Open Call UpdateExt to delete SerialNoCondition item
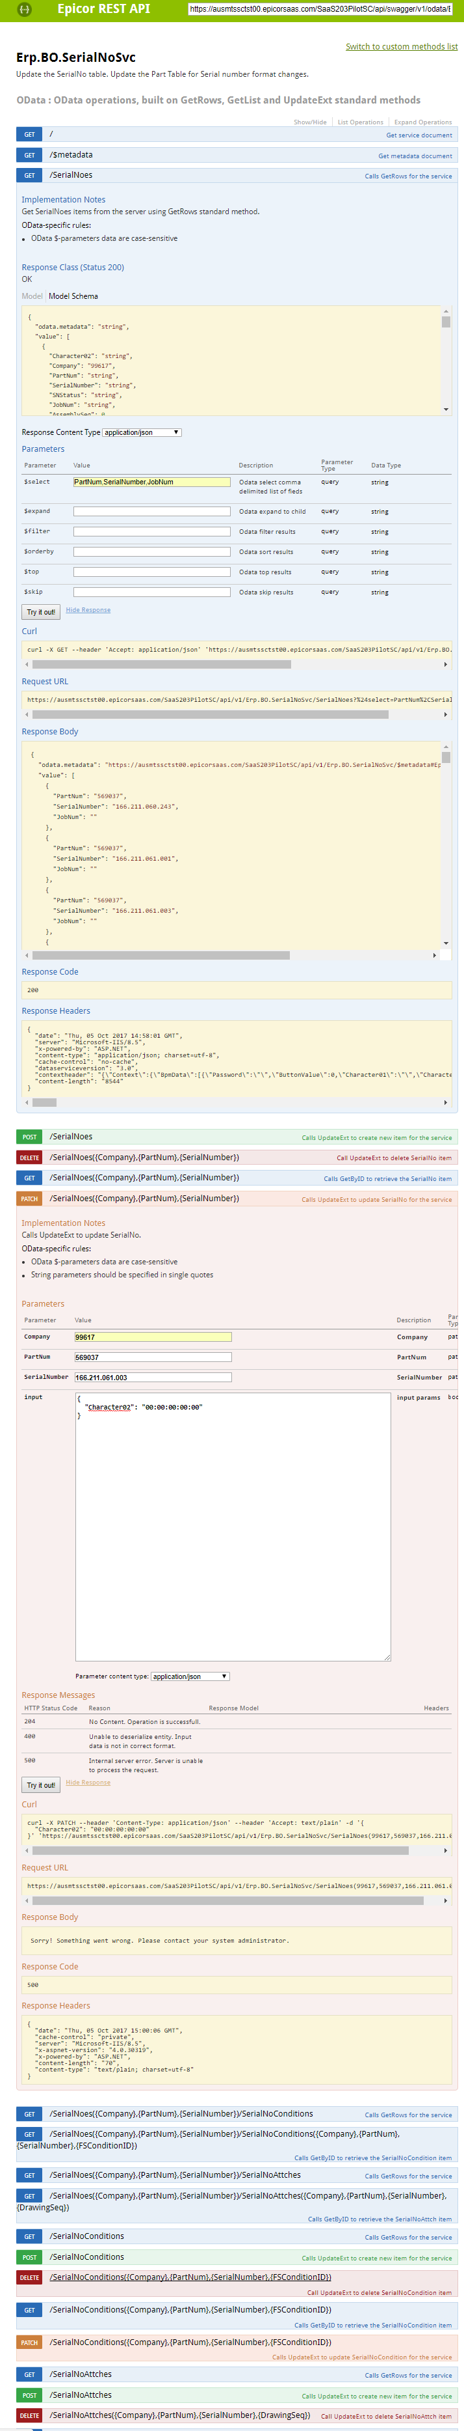464x2431 pixels. click(x=380, y=2292)
